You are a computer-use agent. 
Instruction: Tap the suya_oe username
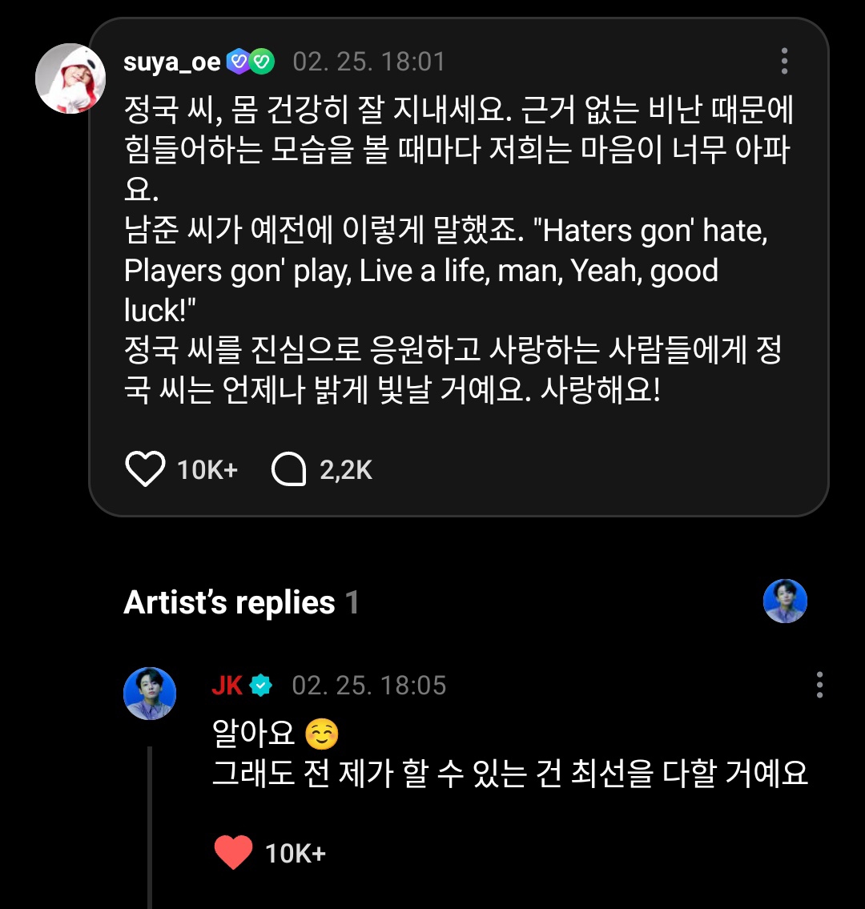pos(171,62)
